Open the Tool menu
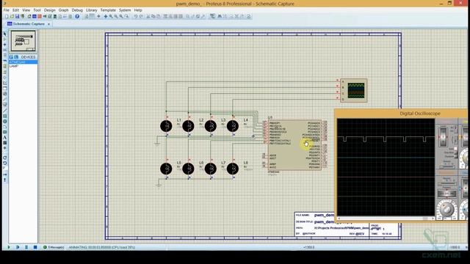The image size is (470, 264). click(x=37, y=10)
